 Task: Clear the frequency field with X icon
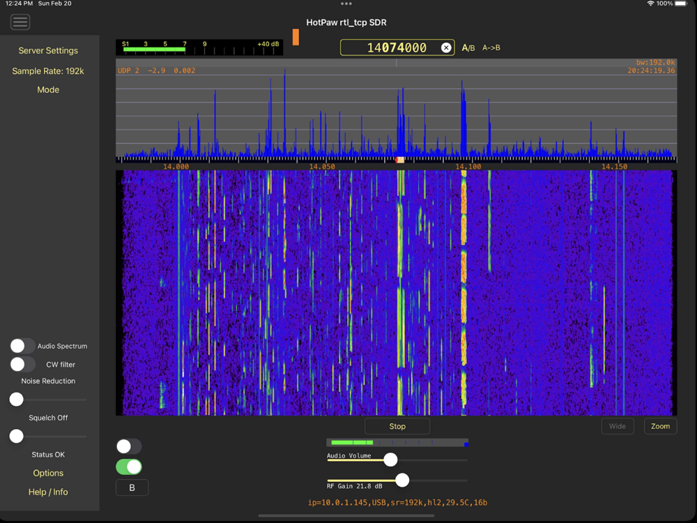446,47
